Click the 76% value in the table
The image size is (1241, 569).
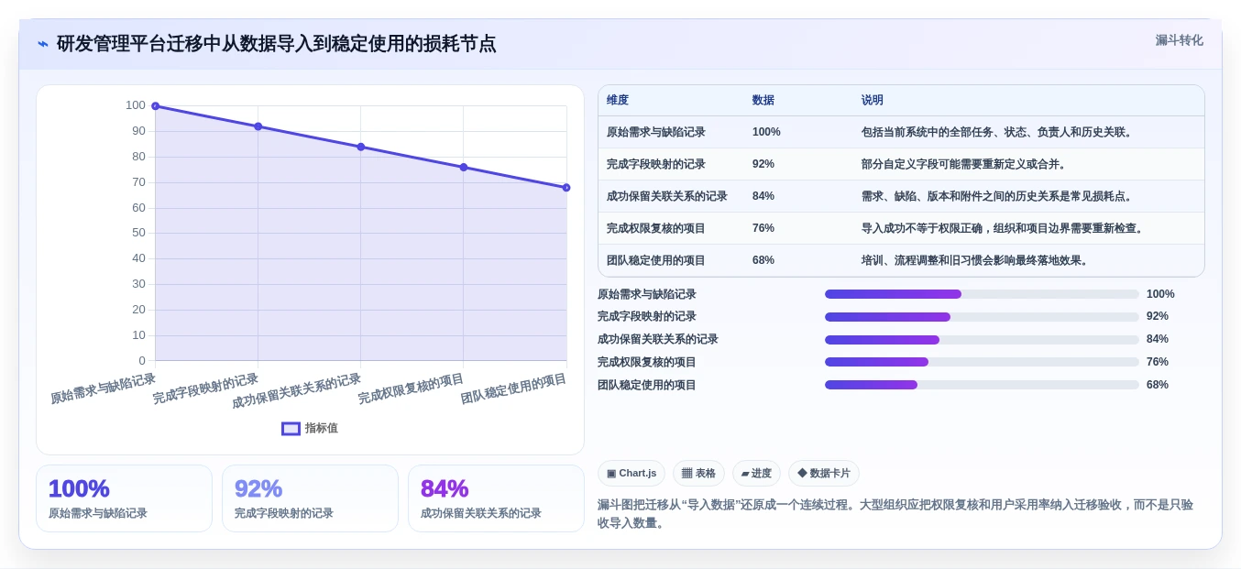pos(763,228)
